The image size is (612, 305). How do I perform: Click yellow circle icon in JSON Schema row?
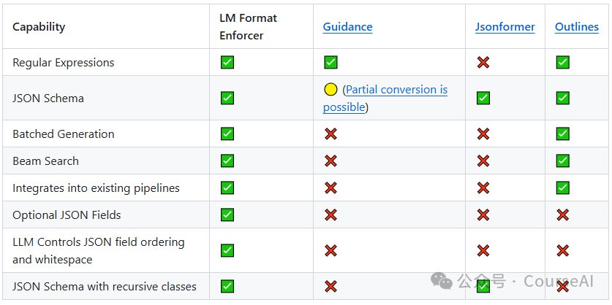coord(330,90)
